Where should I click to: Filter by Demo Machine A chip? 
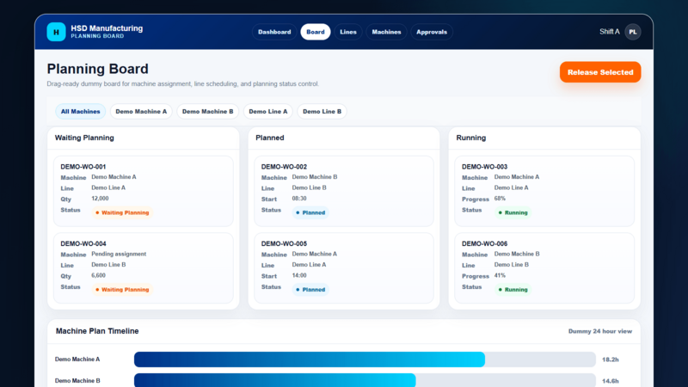(x=141, y=112)
